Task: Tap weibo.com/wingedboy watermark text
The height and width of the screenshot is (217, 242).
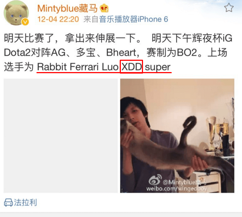Action: pyautogui.click(x=177, y=189)
